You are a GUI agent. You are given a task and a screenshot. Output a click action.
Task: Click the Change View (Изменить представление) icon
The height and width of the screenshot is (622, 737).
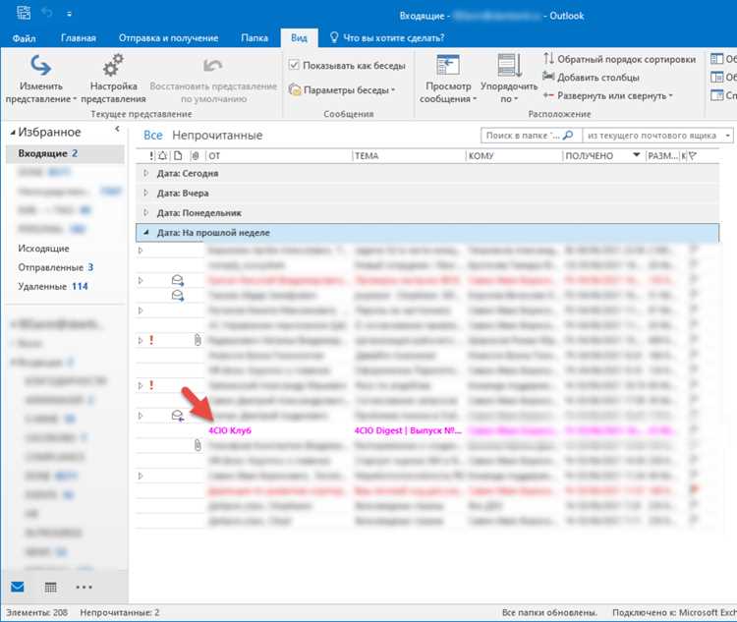pos(41,66)
